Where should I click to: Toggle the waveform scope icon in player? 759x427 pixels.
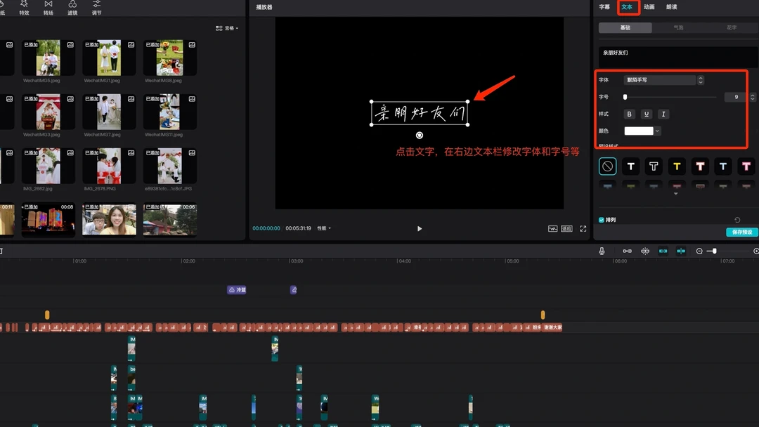pos(552,229)
